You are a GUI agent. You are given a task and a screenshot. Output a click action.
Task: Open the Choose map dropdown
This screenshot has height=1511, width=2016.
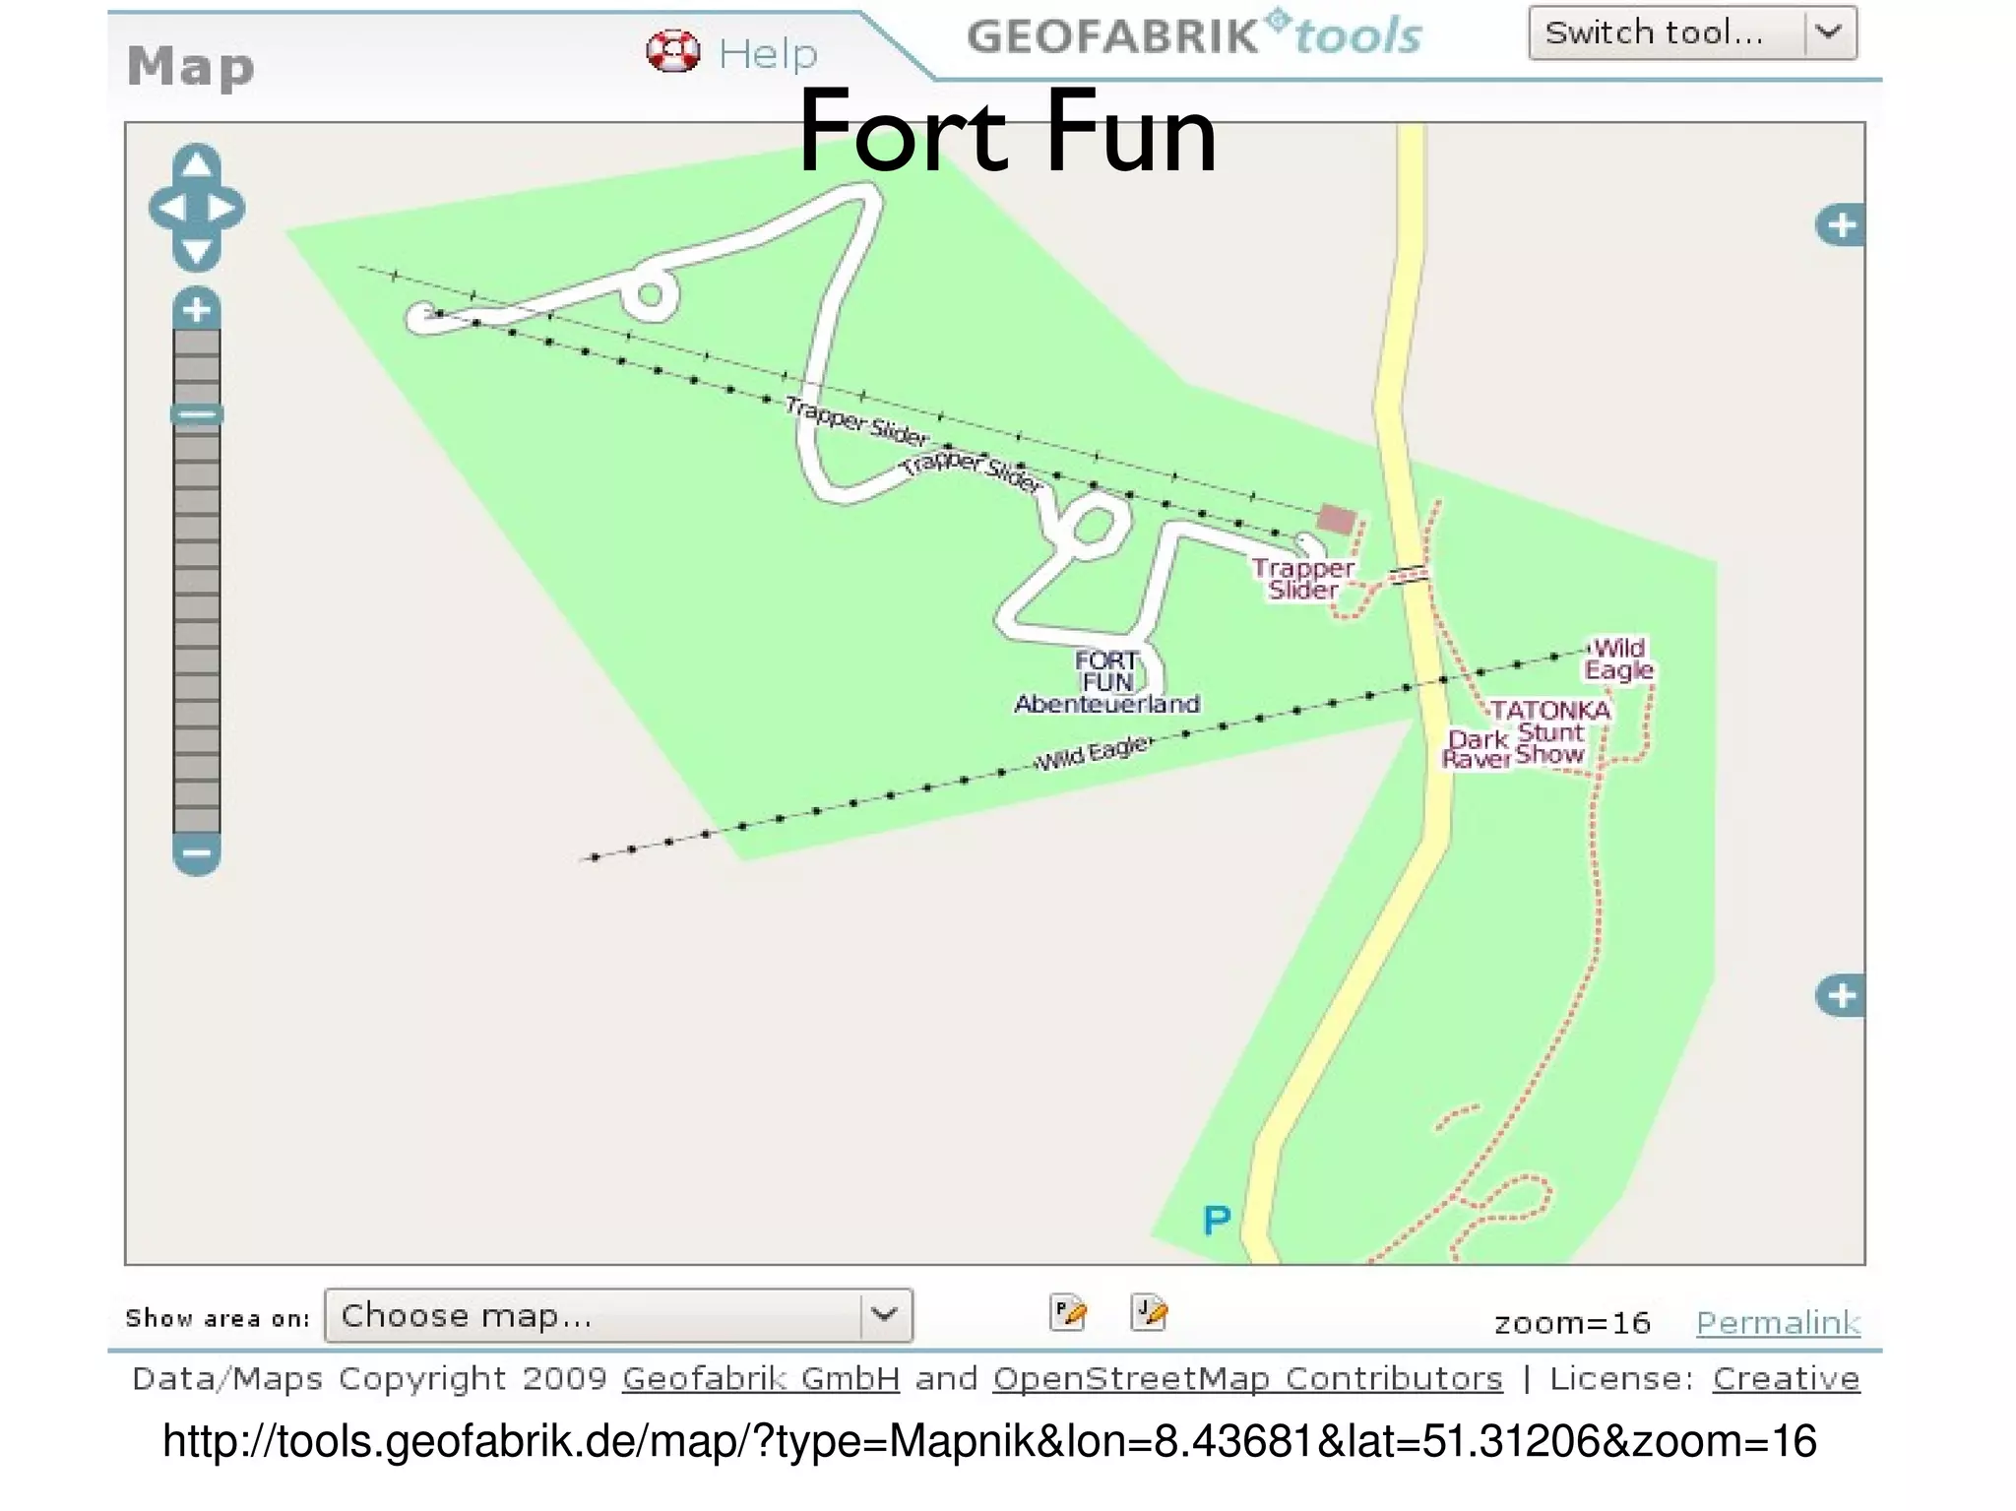pos(618,1315)
